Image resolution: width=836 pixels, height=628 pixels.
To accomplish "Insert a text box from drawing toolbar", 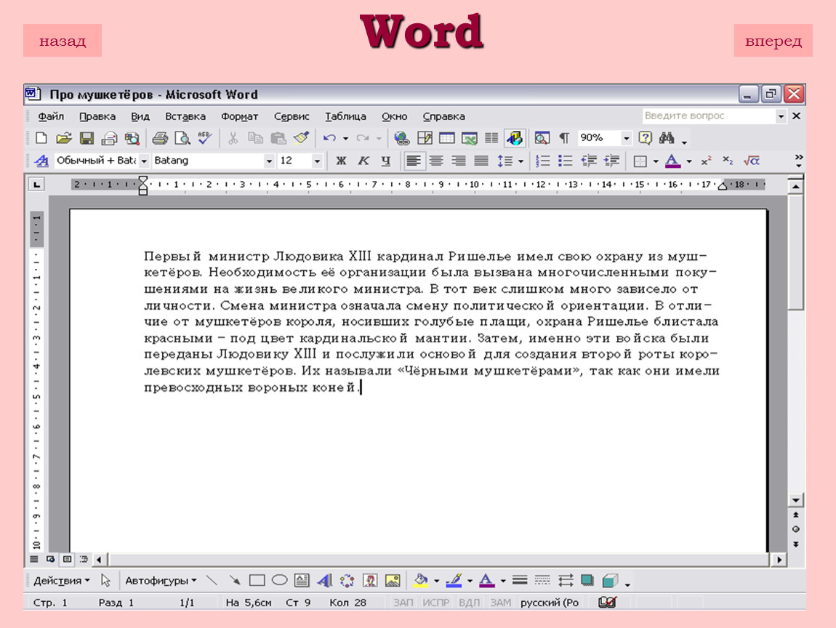I will coord(302,581).
